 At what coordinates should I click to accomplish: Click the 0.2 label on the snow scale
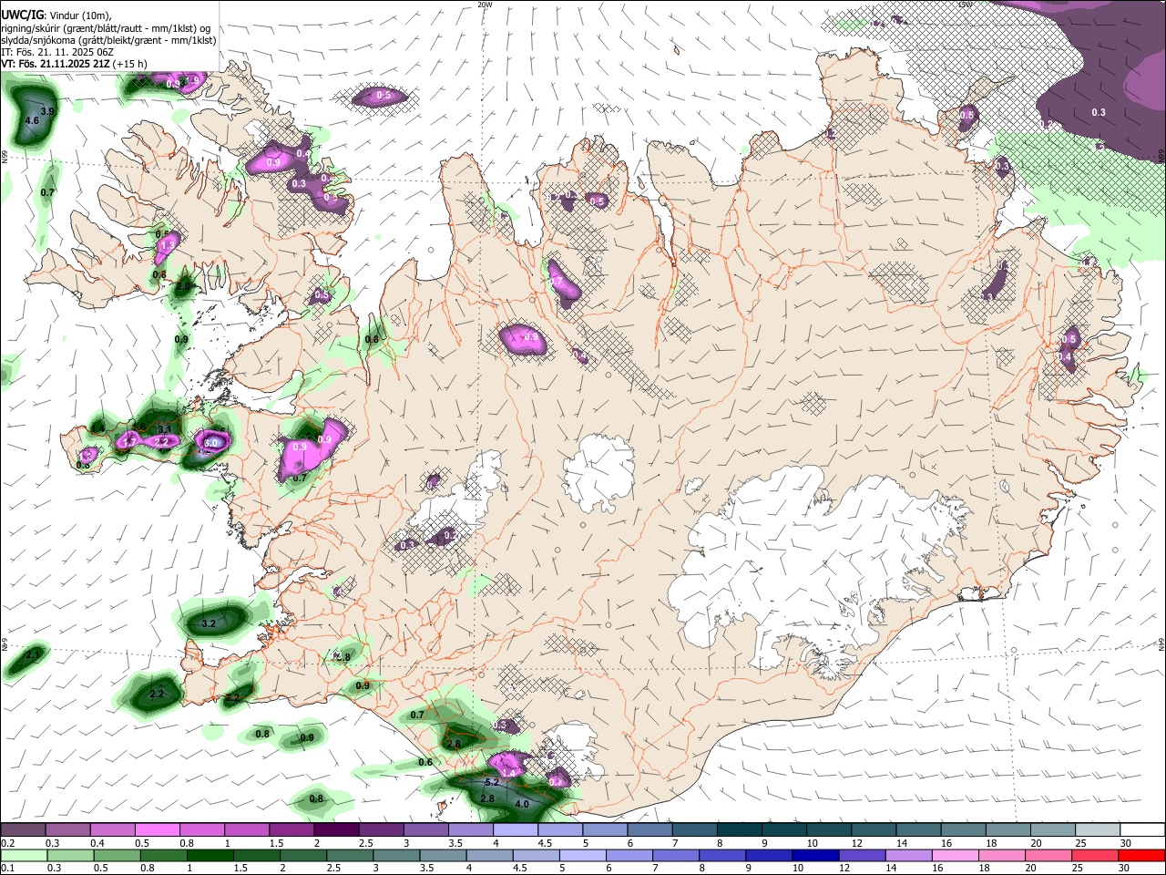6,843
